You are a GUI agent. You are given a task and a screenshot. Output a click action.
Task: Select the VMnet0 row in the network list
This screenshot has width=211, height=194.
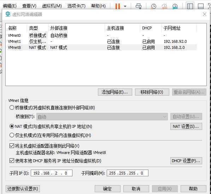tap(102, 35)
